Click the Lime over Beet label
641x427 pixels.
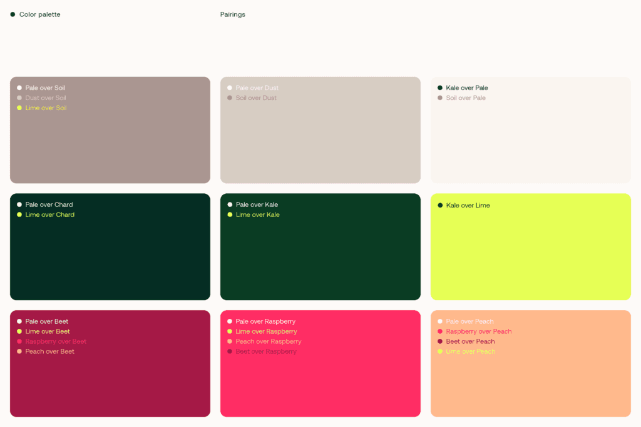tap(48, 331)
